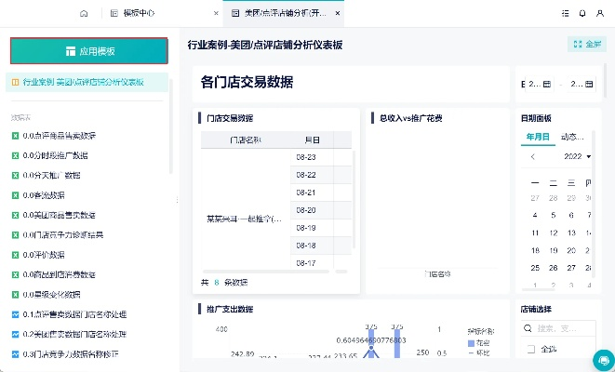Open the notification bell icon

(x=582, y=14)
